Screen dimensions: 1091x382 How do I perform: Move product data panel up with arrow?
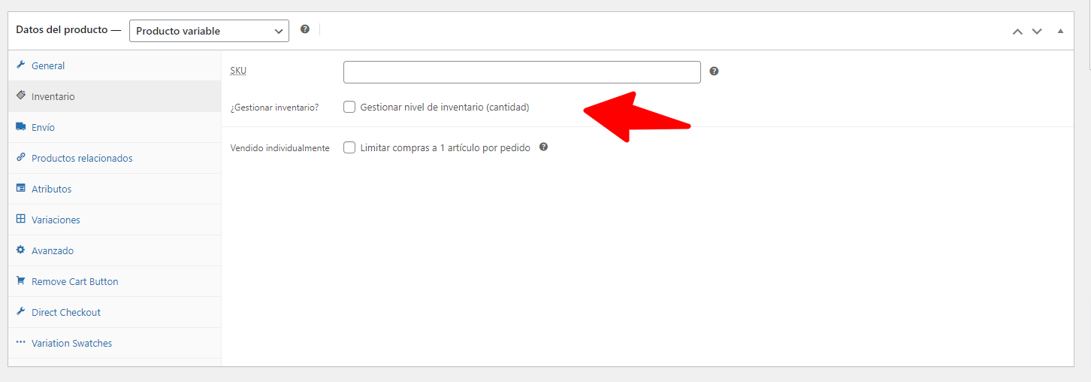click(1017, 31)
